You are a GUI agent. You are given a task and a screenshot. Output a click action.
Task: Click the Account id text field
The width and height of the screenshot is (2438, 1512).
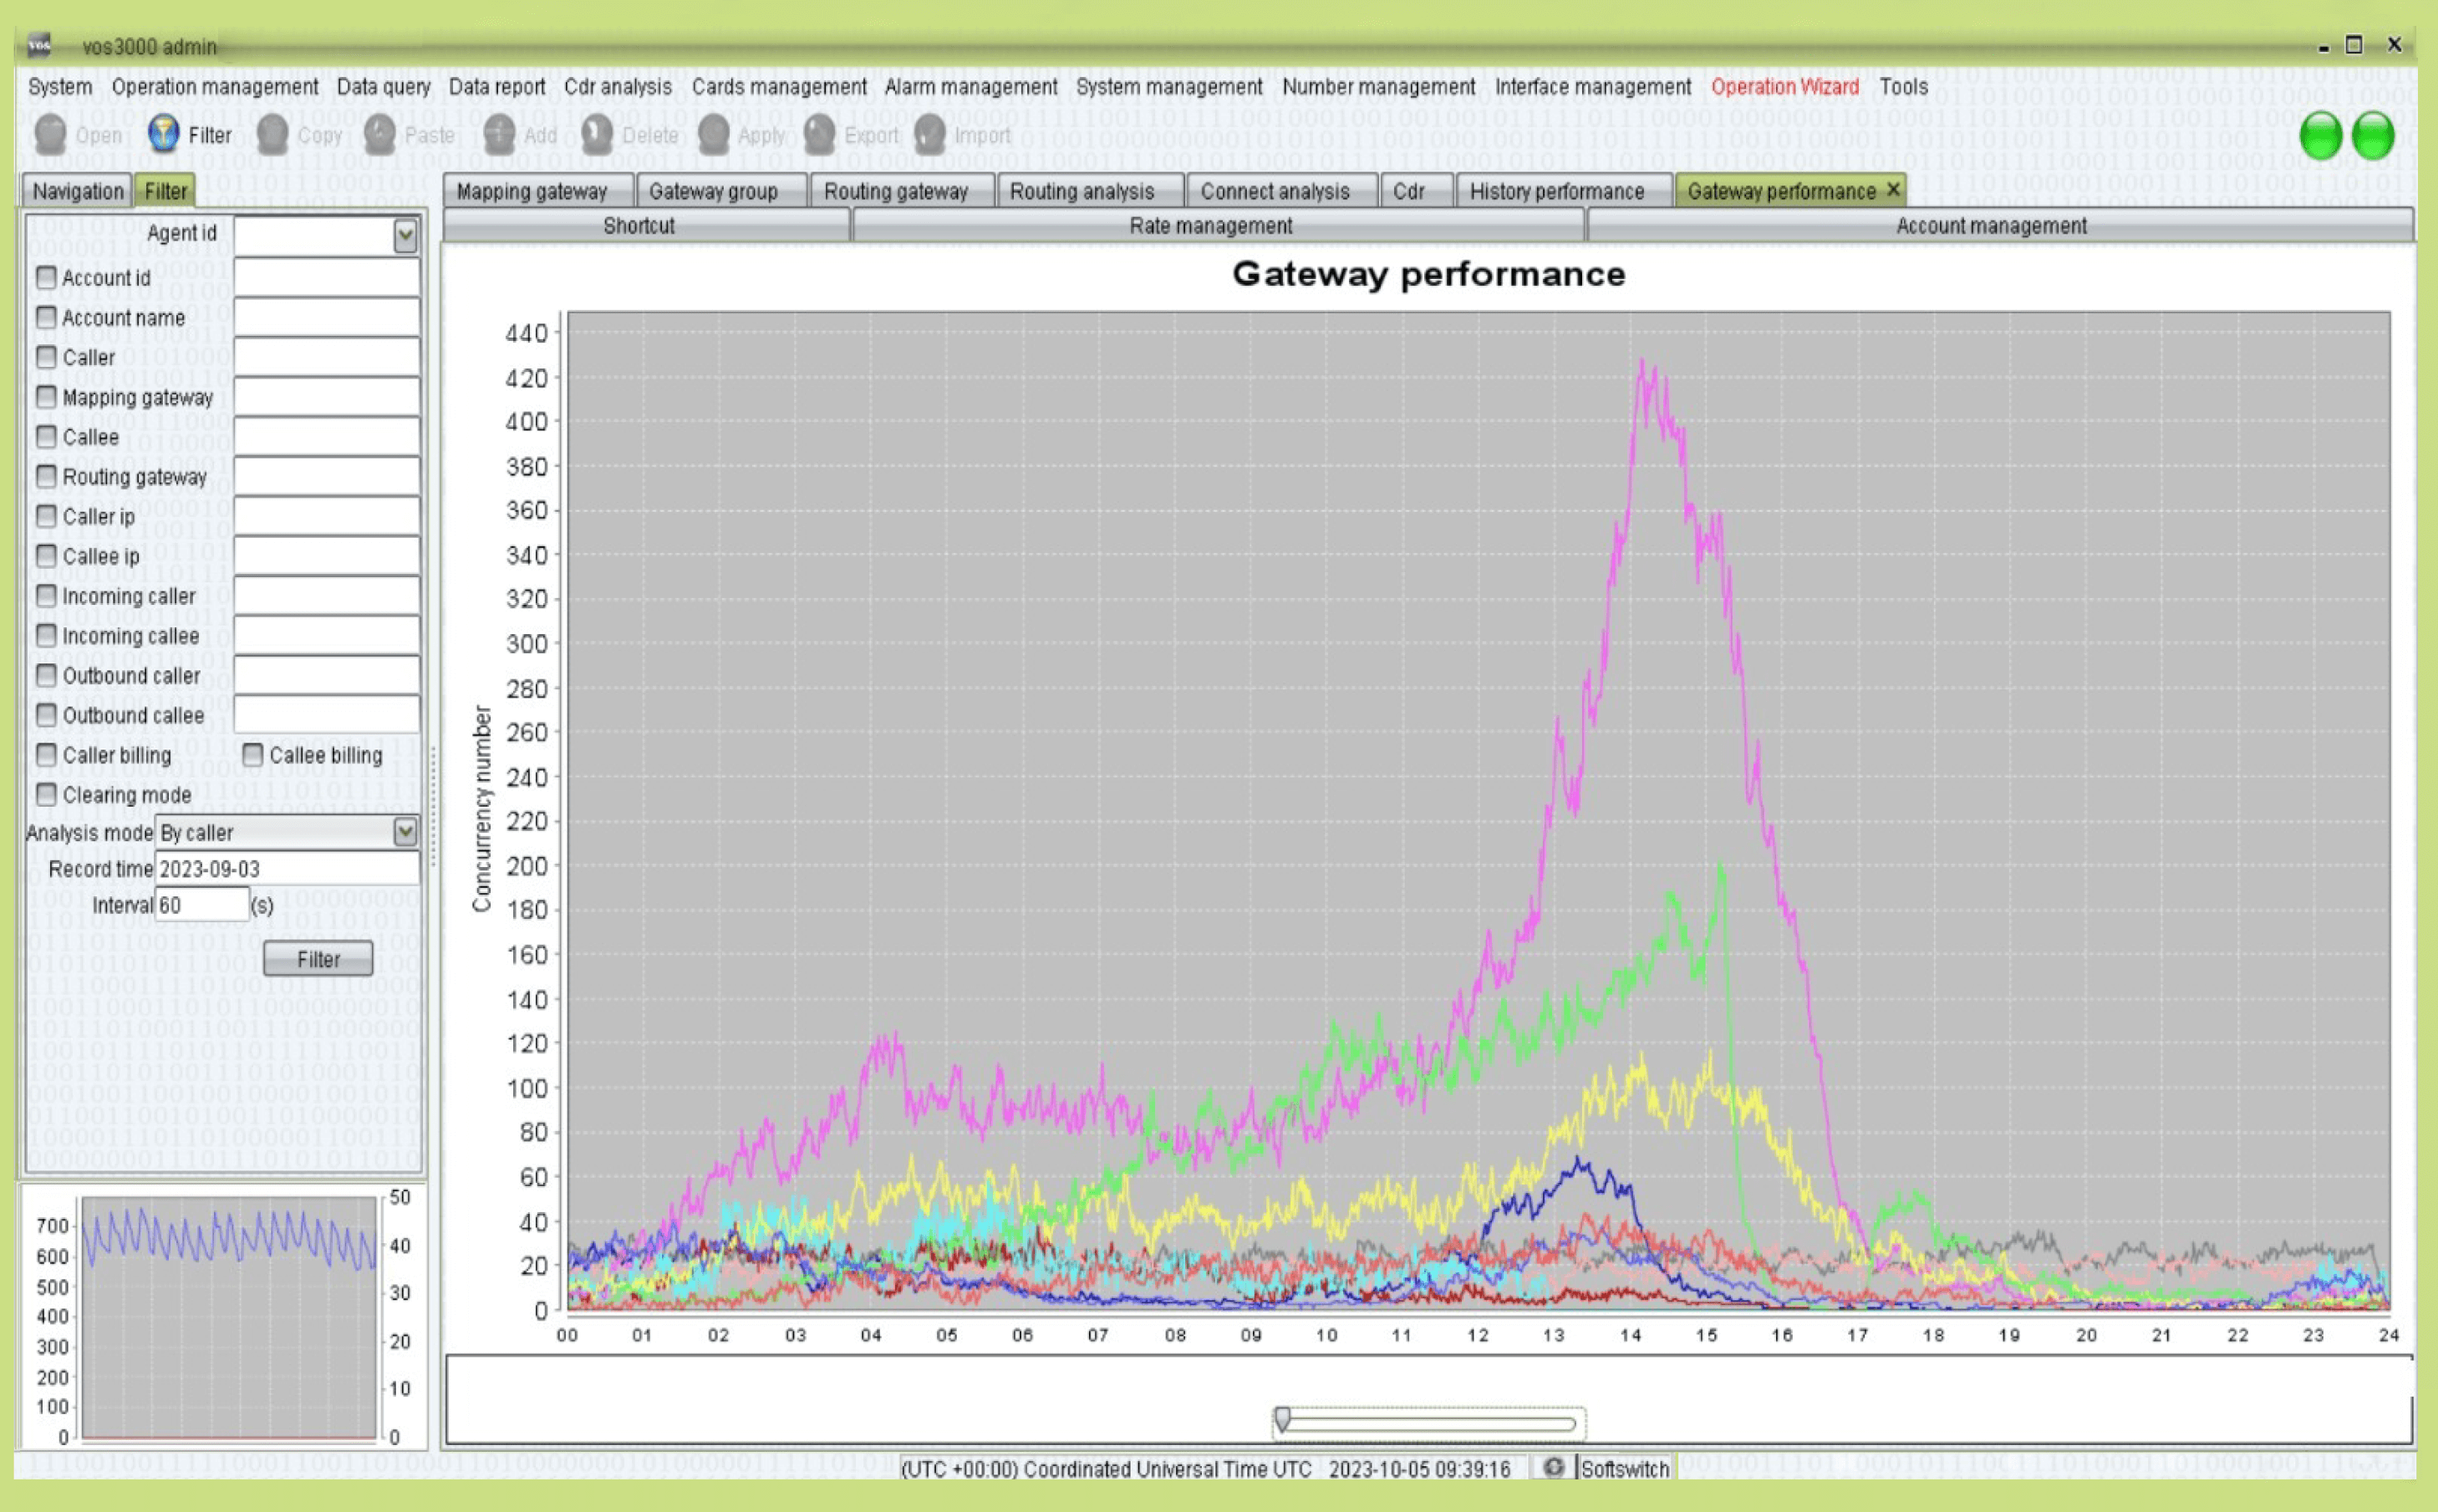(326, 277)
